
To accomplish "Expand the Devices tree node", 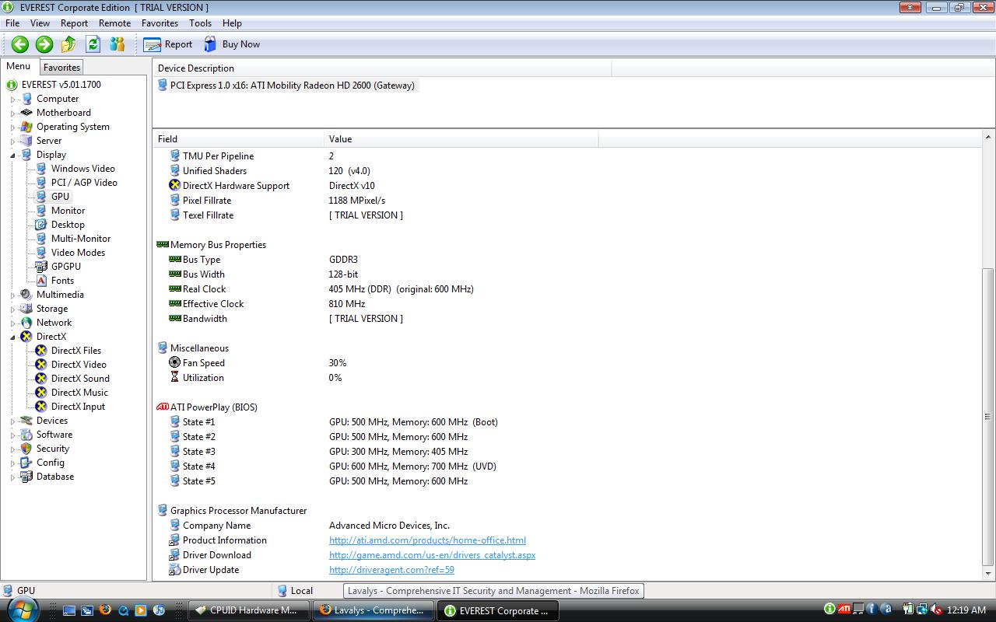I will (13, 421).
